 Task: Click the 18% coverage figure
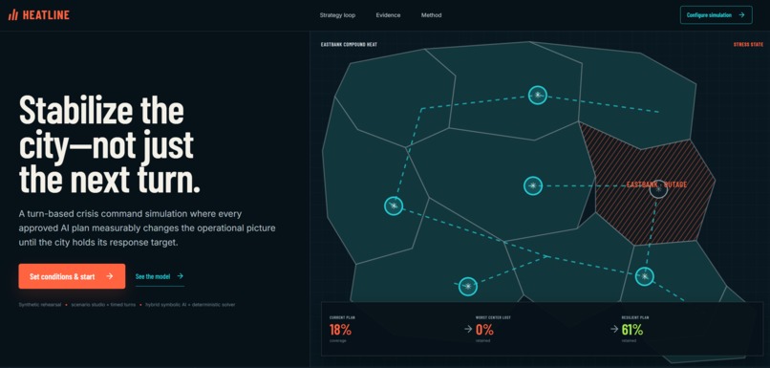point(340,330)
